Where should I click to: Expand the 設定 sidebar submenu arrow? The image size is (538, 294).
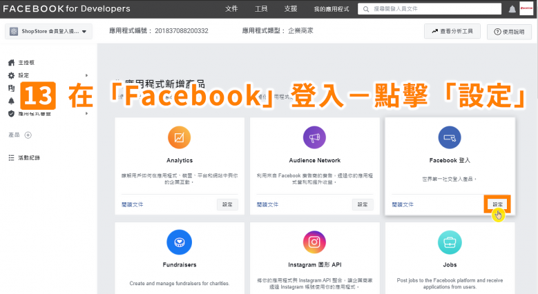[87, 75]
